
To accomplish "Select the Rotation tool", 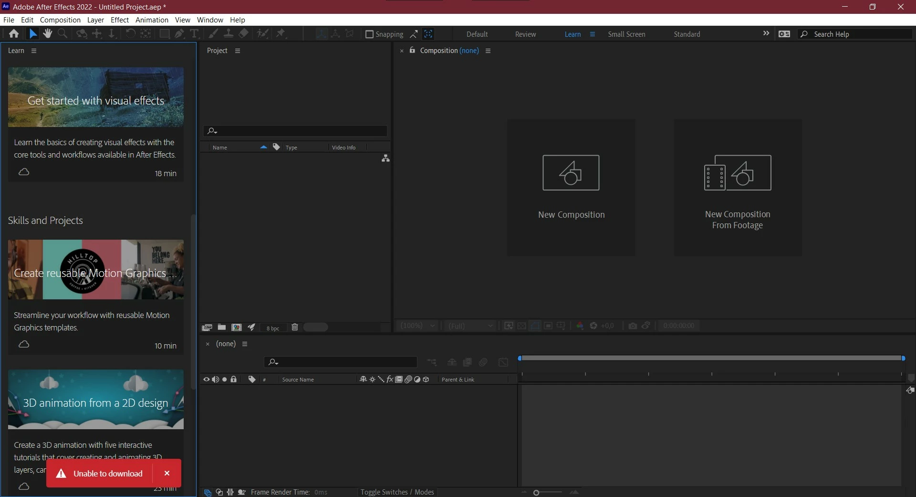I will [130, 33].
